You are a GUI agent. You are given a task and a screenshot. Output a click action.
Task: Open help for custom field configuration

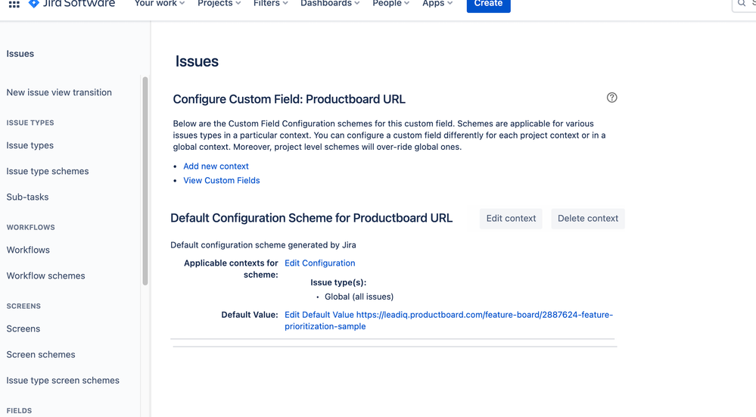coord(612,98)
